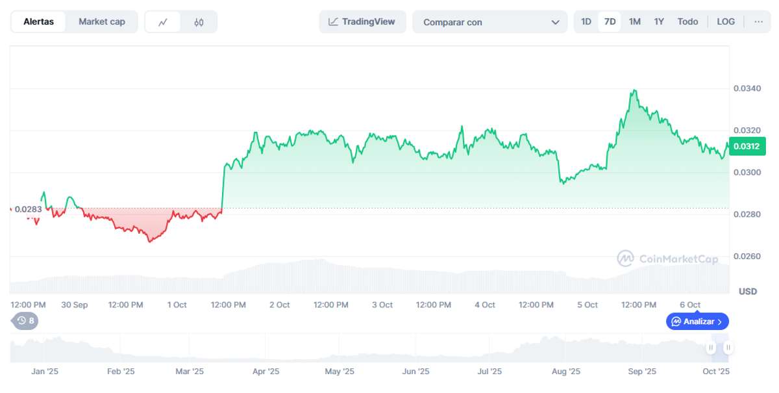Open the TradingView chart
Viewport: 779px width, 393px height.
point(362,21)
